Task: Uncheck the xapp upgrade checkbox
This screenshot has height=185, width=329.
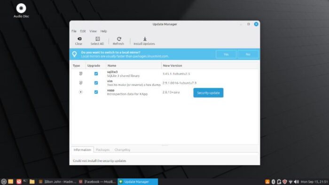Action: [x=96, y=92]
